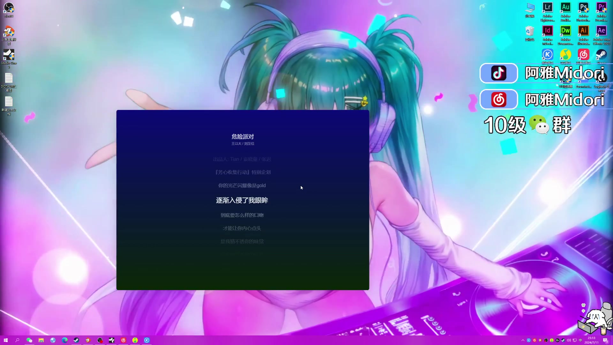Click the Logitech G HUB tray icon
613x345 pixels.
pyautogui.click(x=557, y=340)
